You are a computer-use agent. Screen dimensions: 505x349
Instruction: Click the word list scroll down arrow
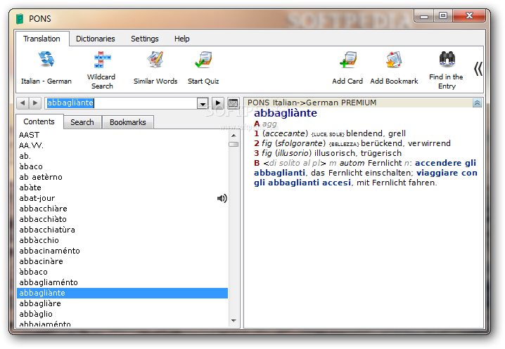[234, 321]
